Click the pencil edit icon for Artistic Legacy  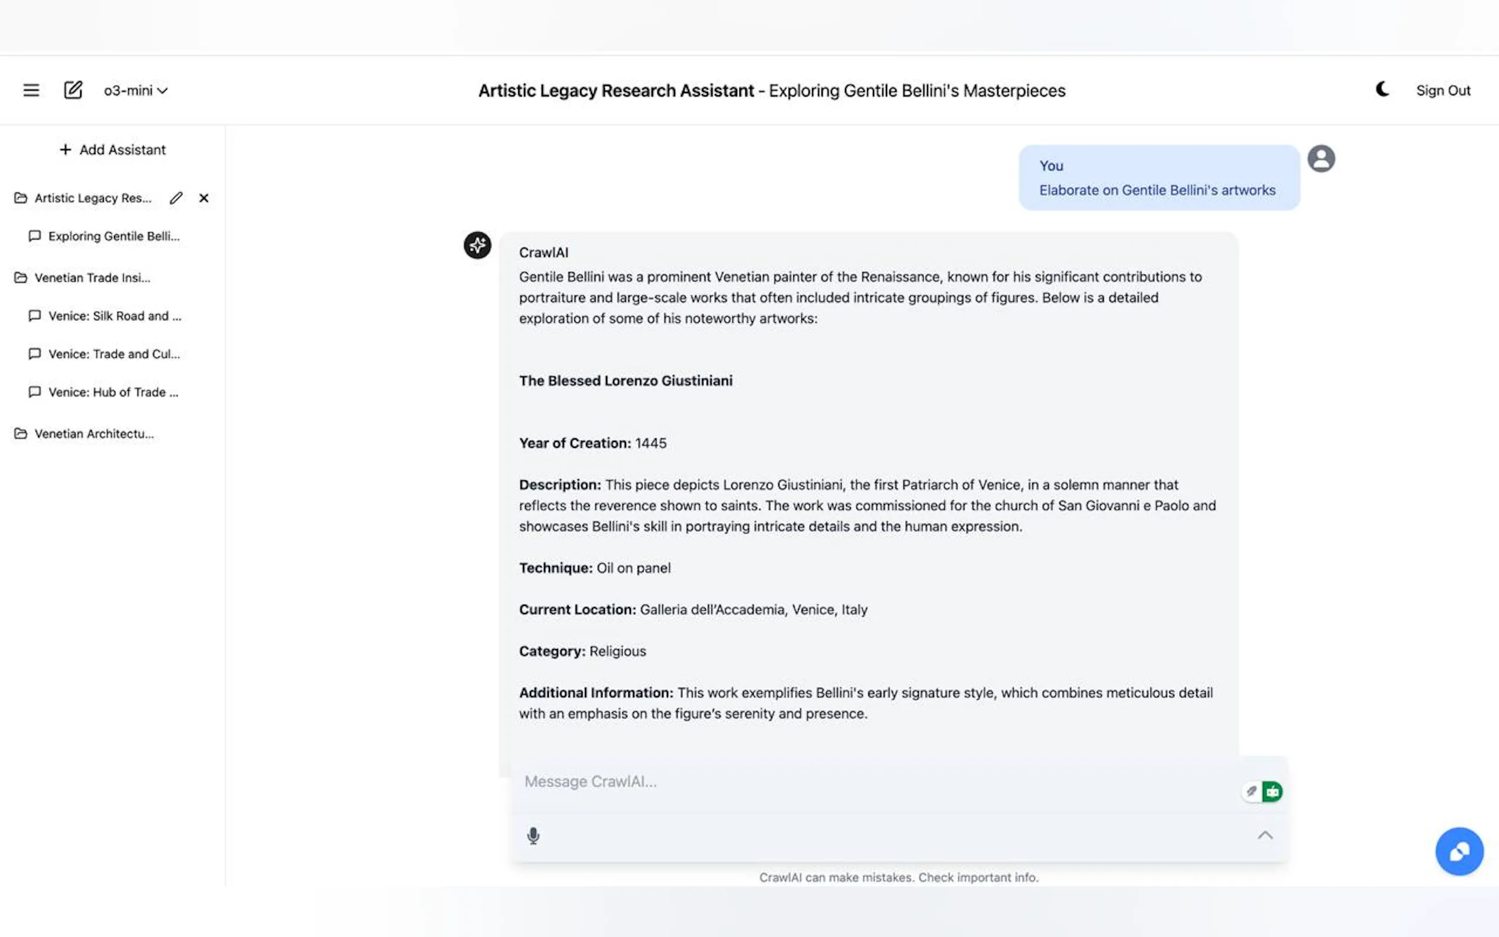(176, 198)
